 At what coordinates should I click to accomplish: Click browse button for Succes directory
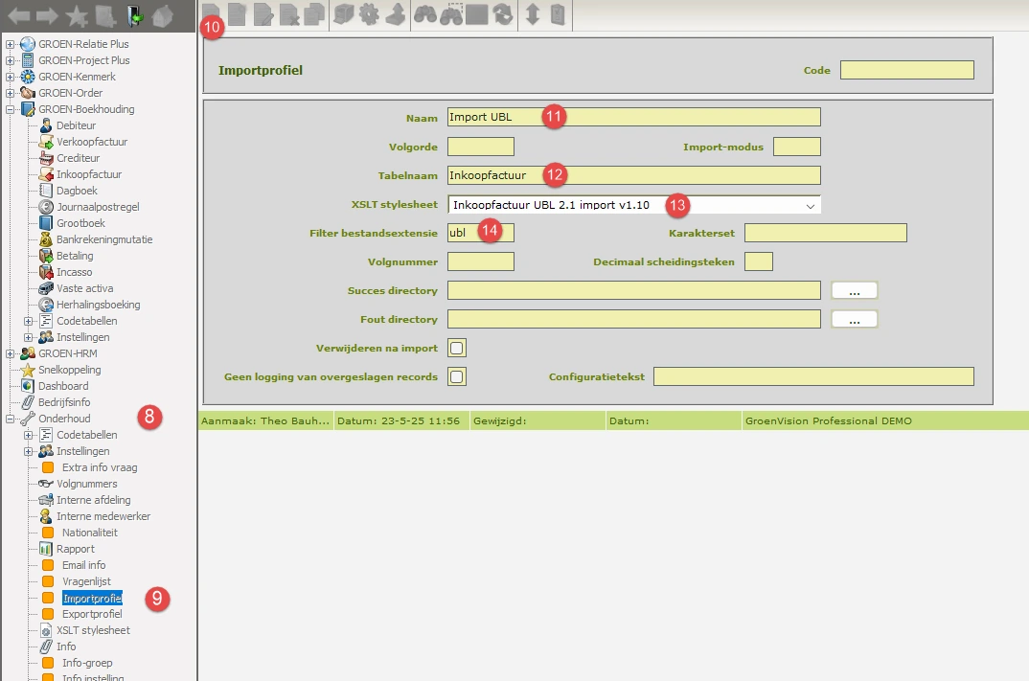tap(854, 290)
